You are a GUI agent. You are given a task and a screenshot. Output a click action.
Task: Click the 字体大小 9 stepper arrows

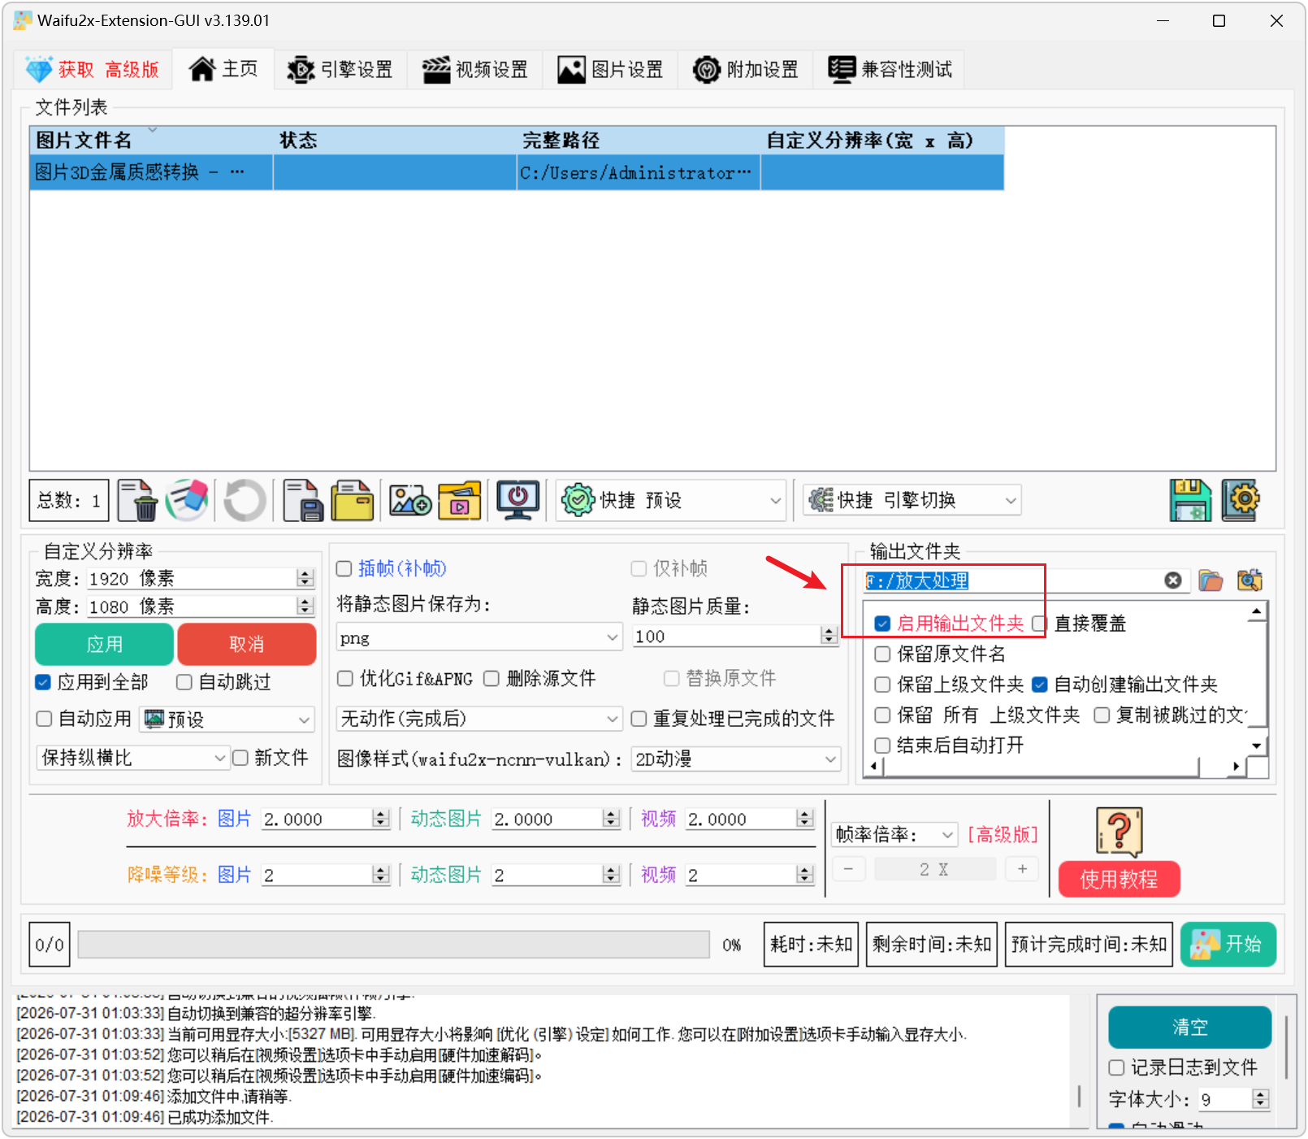(1261, 1099)
